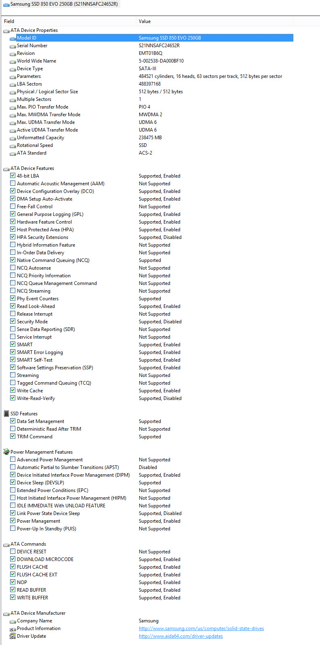Toggle the 48-bit LBA checkbox
Screen dimensions: 320x645
click(x=13, y=176)
